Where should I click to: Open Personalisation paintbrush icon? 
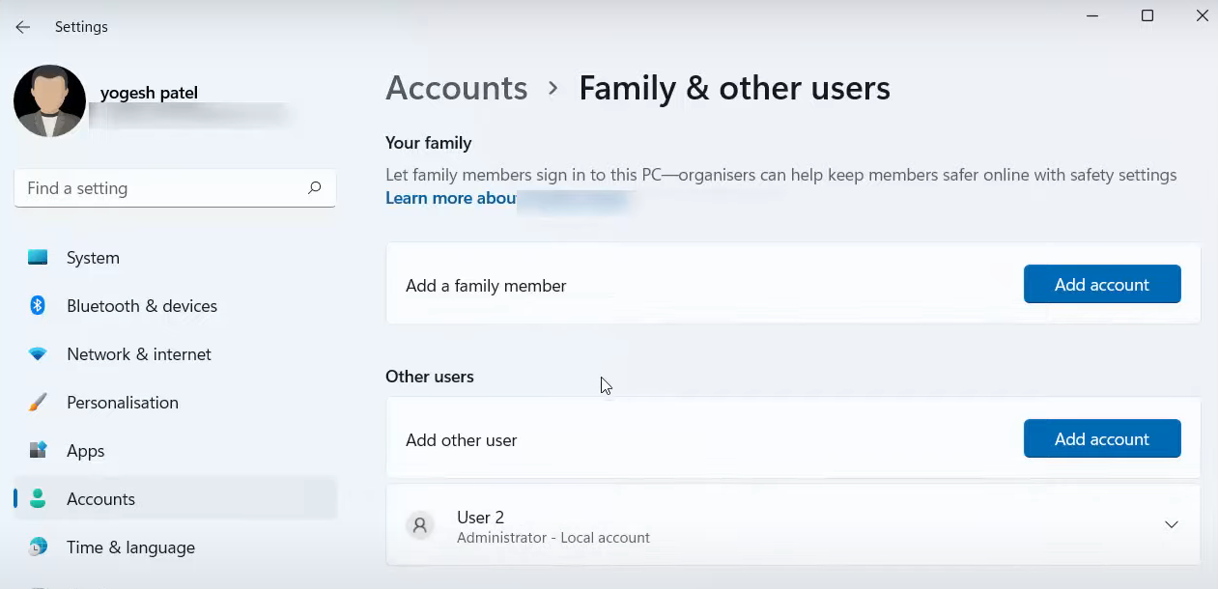[x=38, y=403]
